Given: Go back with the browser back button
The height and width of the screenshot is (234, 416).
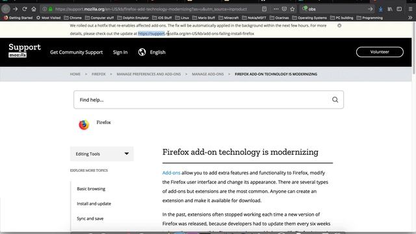Looking at the screenshot, I should (x=6, y=9).
